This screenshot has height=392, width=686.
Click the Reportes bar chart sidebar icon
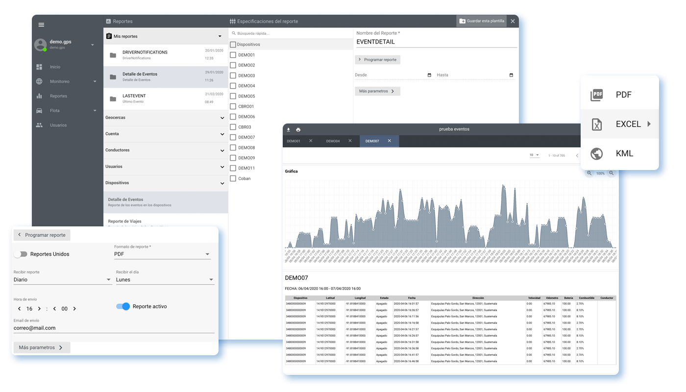click(39, 96)
